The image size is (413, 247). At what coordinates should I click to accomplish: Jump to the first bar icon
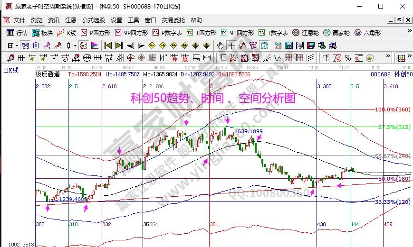click(108, 46)
